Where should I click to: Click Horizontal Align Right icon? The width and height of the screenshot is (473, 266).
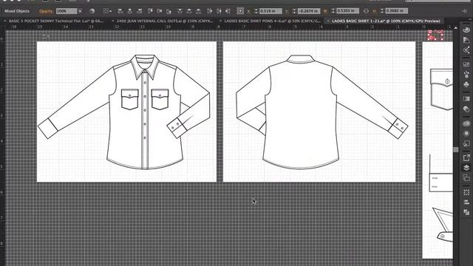[x=139, y=11]
